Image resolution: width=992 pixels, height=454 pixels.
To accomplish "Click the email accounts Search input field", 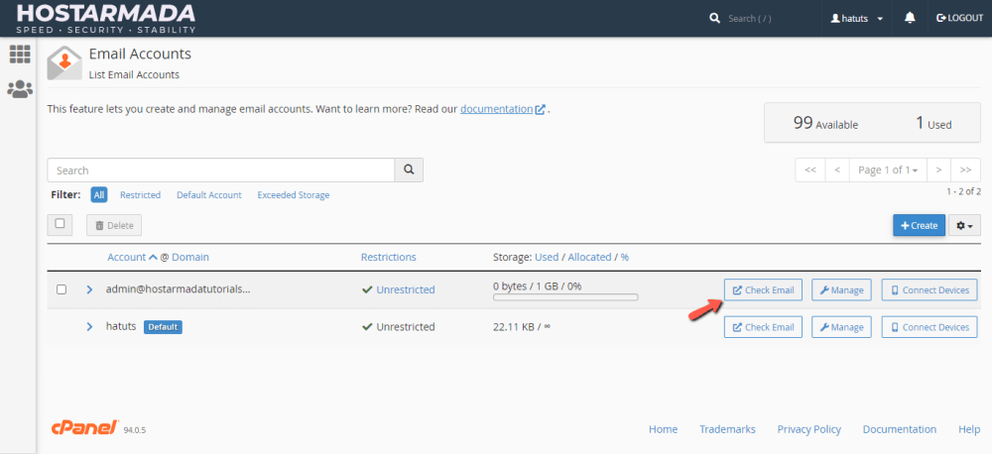I will [221, 170].
